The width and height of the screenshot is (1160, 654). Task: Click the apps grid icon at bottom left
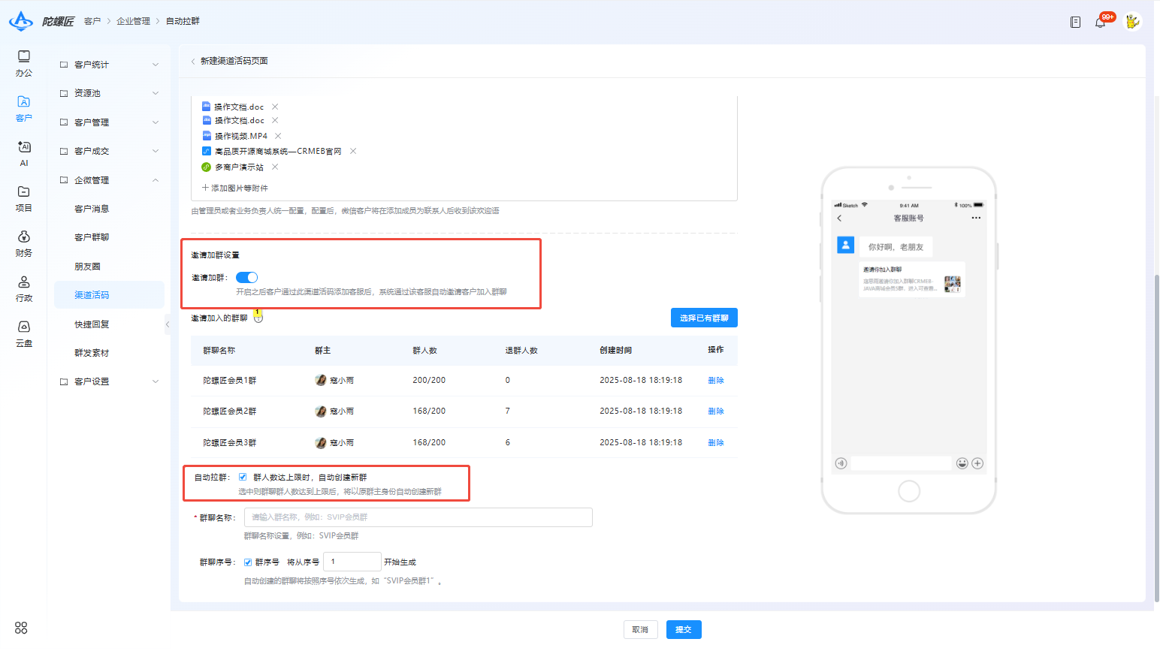coord(21,628)
